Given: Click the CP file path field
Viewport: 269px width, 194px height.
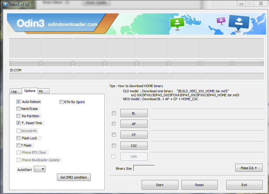Looking at the screenshot, I should pyautogui.click(x=208, y=135).
